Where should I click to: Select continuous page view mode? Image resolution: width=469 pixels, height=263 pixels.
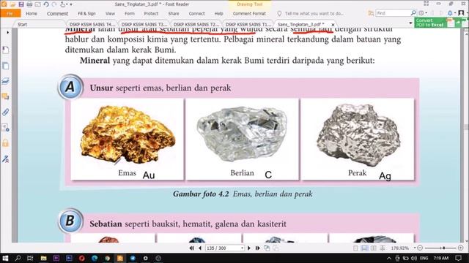(x=364, y=248)
